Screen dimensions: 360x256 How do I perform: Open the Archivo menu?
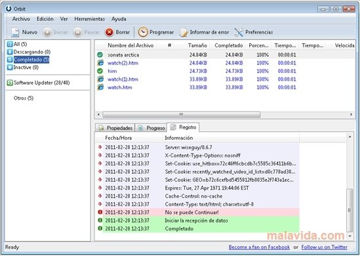pyautogui.click(x=21, y=19)
